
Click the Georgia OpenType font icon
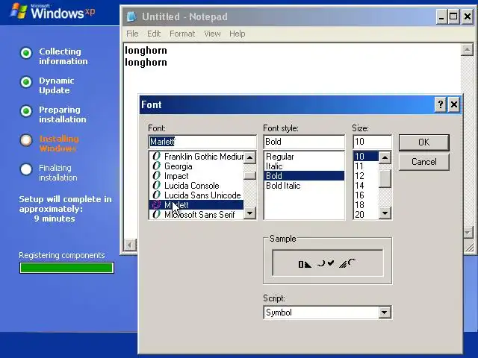tap(156, 166)
